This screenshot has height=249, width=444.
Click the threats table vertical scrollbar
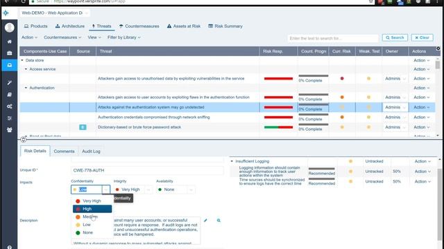[438, 97]
